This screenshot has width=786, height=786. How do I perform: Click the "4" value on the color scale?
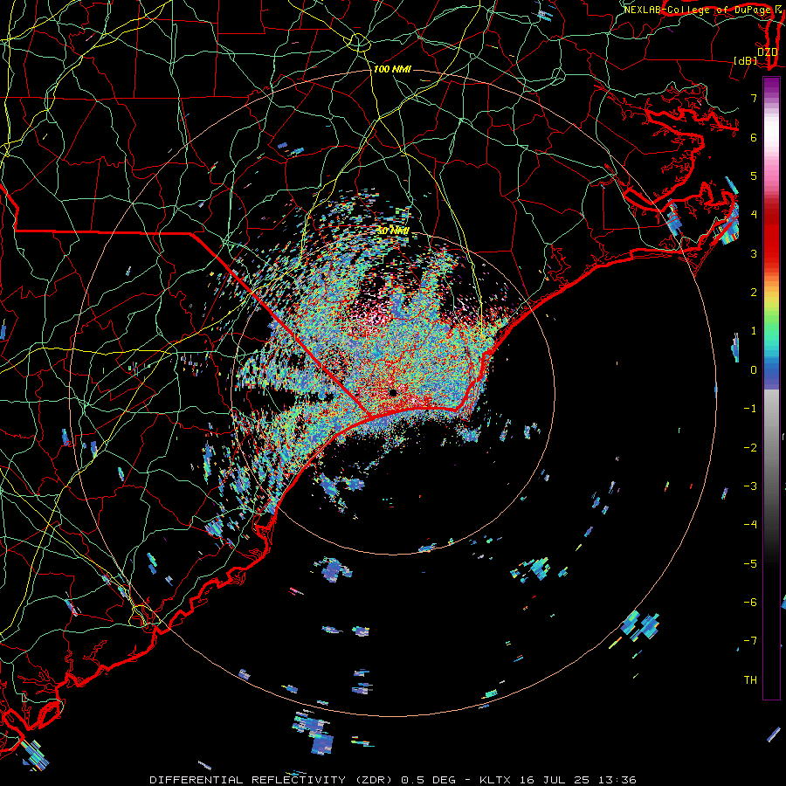coord(754,215)
